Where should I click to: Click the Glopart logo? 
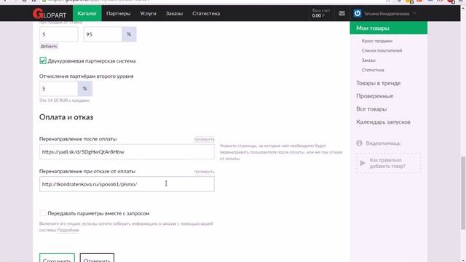50,14
